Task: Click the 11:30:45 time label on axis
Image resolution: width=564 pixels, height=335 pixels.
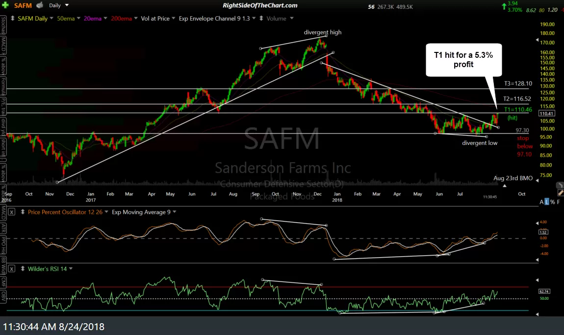Action: 490,197
